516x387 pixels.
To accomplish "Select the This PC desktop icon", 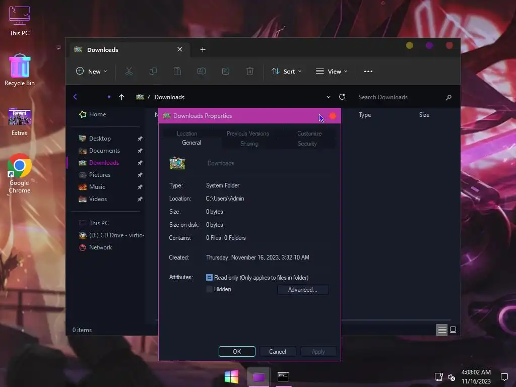I will coord(20,21).
